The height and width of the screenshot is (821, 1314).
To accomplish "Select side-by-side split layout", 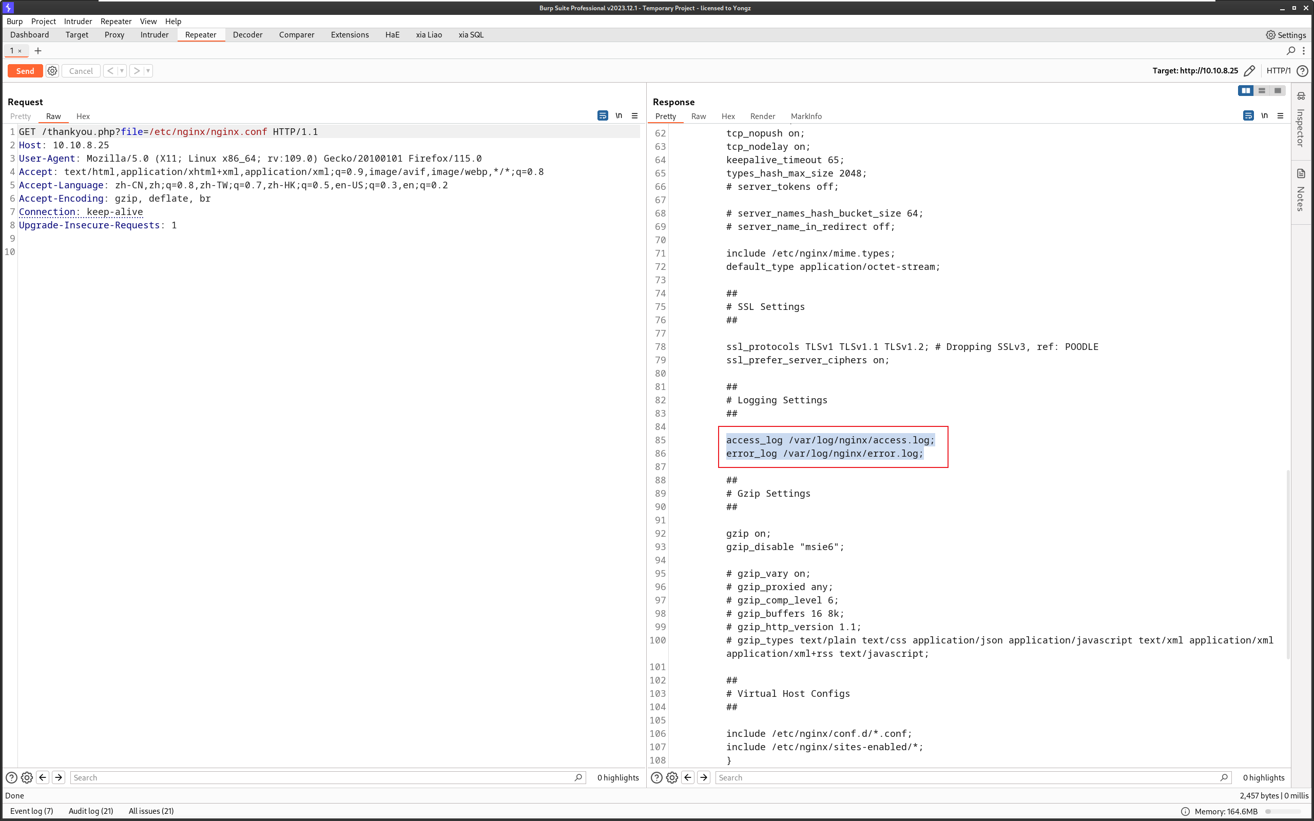I will [1246, 91].
